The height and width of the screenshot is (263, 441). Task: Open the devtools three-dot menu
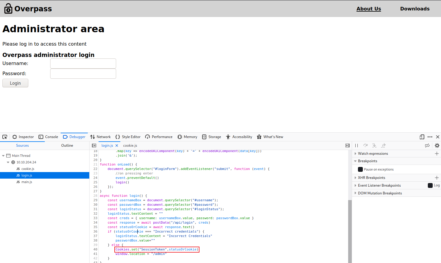pos(430,137)
